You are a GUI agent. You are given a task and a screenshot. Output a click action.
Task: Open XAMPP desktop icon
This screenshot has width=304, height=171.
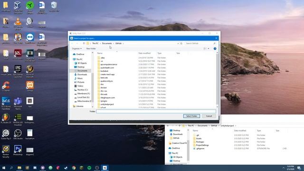[30, 86]
